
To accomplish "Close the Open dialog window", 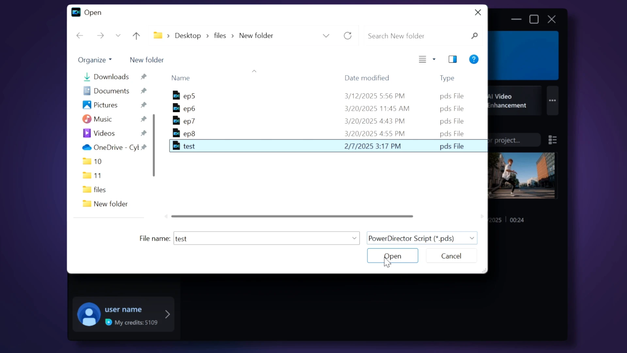I will (x=478, y=12).
